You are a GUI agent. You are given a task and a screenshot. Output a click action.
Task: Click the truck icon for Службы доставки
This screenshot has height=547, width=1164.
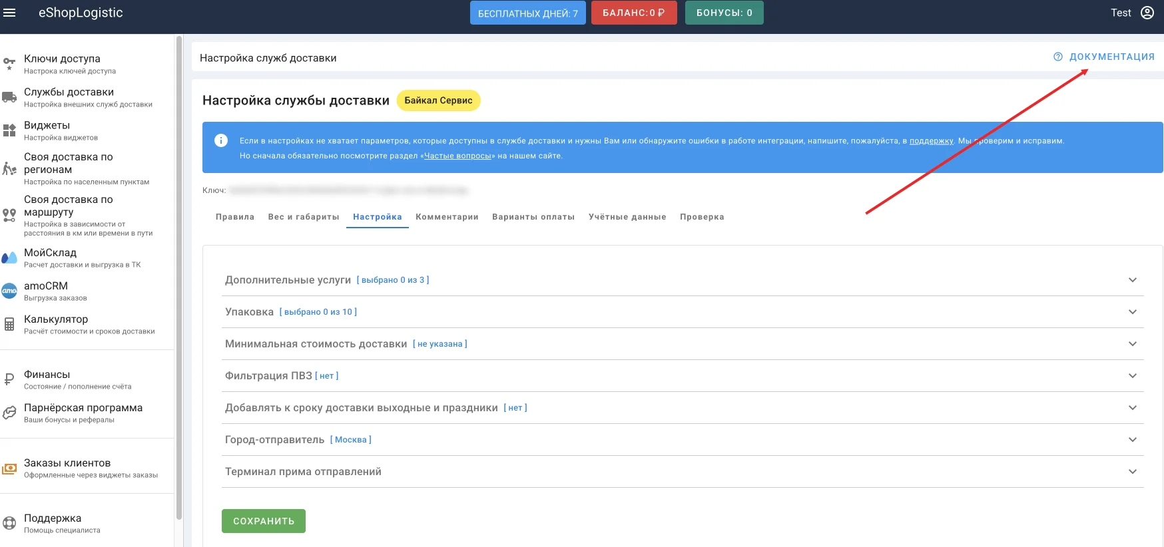coord(9,97)
